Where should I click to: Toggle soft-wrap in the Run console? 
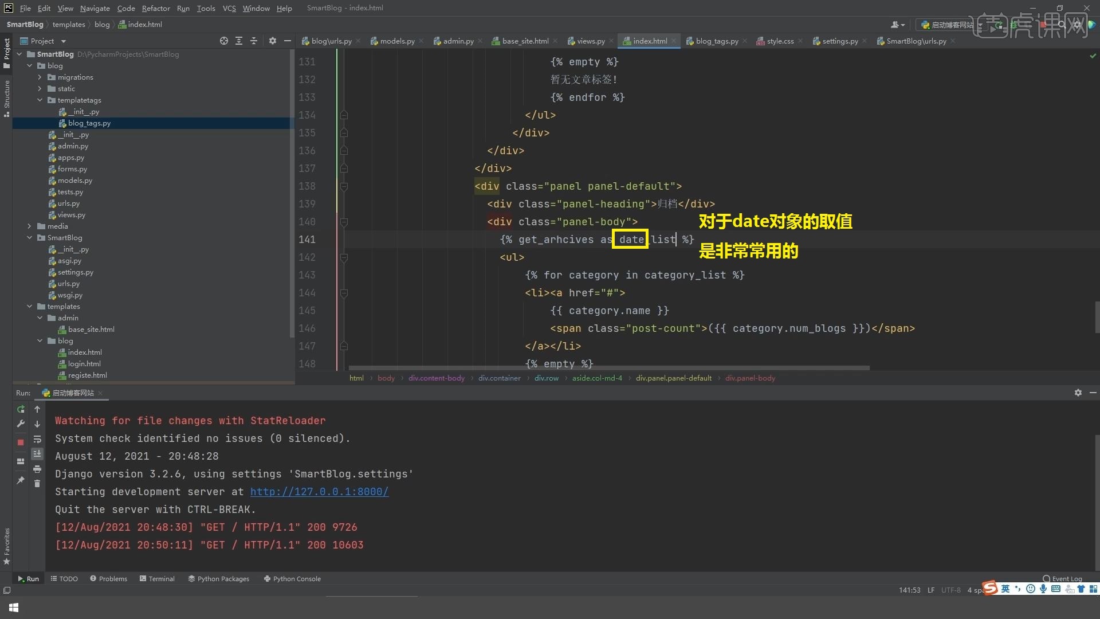pos(37,439)
